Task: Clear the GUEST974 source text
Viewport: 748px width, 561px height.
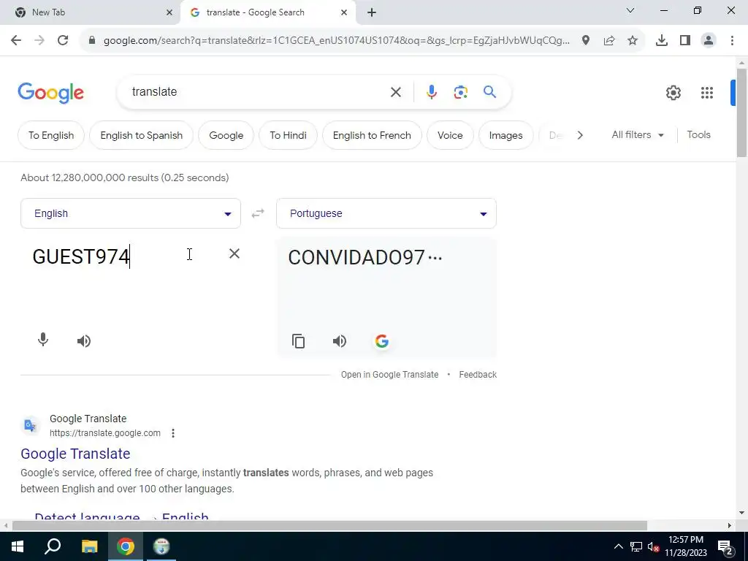Action: pyautogui.click(x=234, y=253)
